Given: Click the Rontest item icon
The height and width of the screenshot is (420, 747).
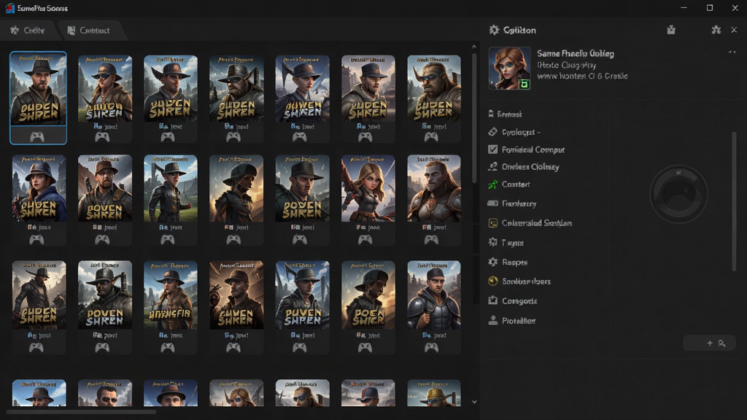Looking at the screenshot, I should [491, 114].
